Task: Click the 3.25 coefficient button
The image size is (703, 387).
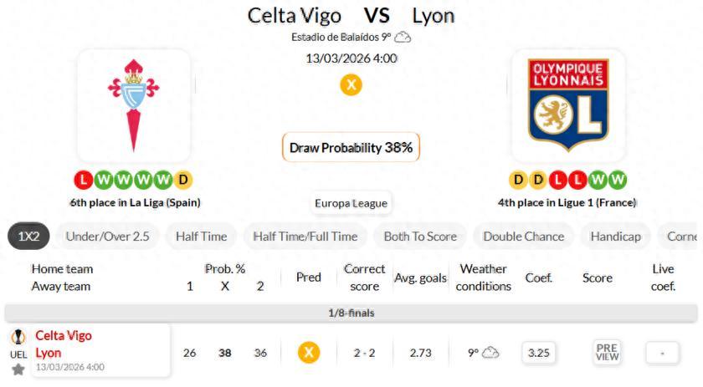Action: click(x=539, y=353)
